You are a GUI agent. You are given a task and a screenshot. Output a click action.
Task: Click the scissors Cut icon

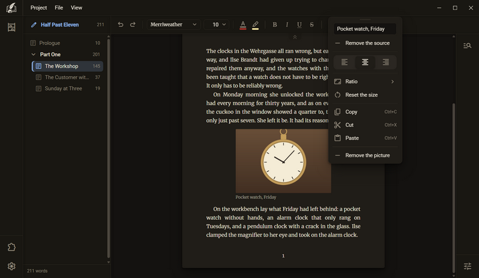pyautogui.click(x=337, y=125)
